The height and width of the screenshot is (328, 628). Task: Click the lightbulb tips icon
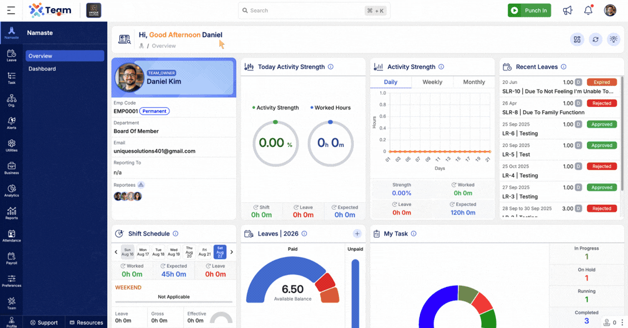click(614, 39)
